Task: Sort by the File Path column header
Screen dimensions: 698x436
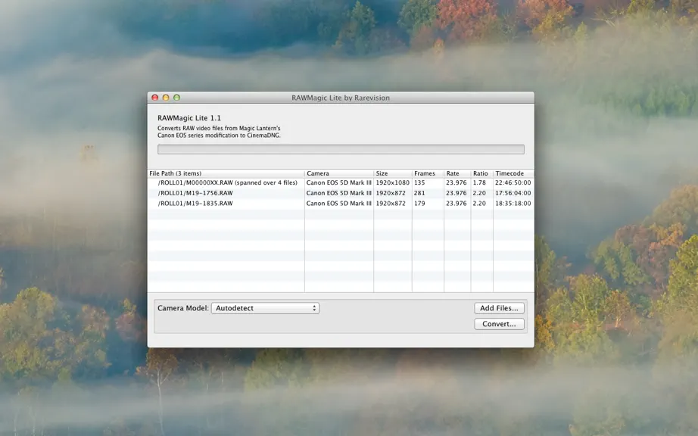Action: pos(226,173)
